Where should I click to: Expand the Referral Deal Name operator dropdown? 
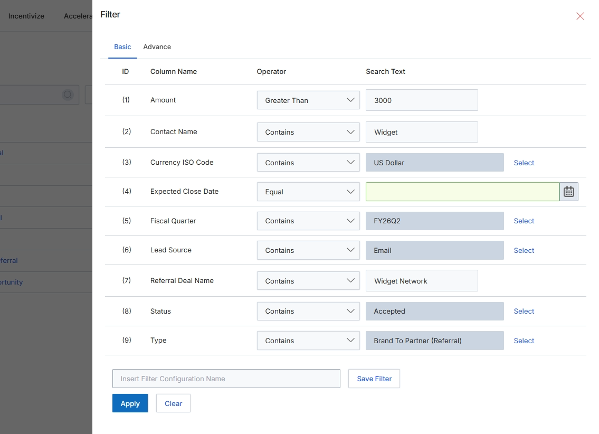pos(308,281)
